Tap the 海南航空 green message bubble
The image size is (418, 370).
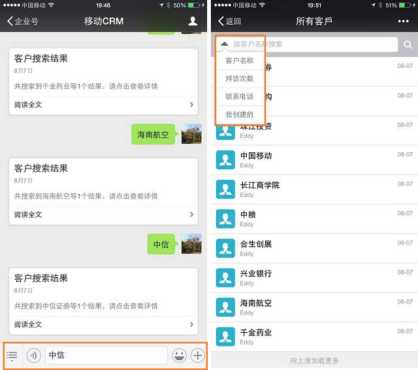[153, 135]
